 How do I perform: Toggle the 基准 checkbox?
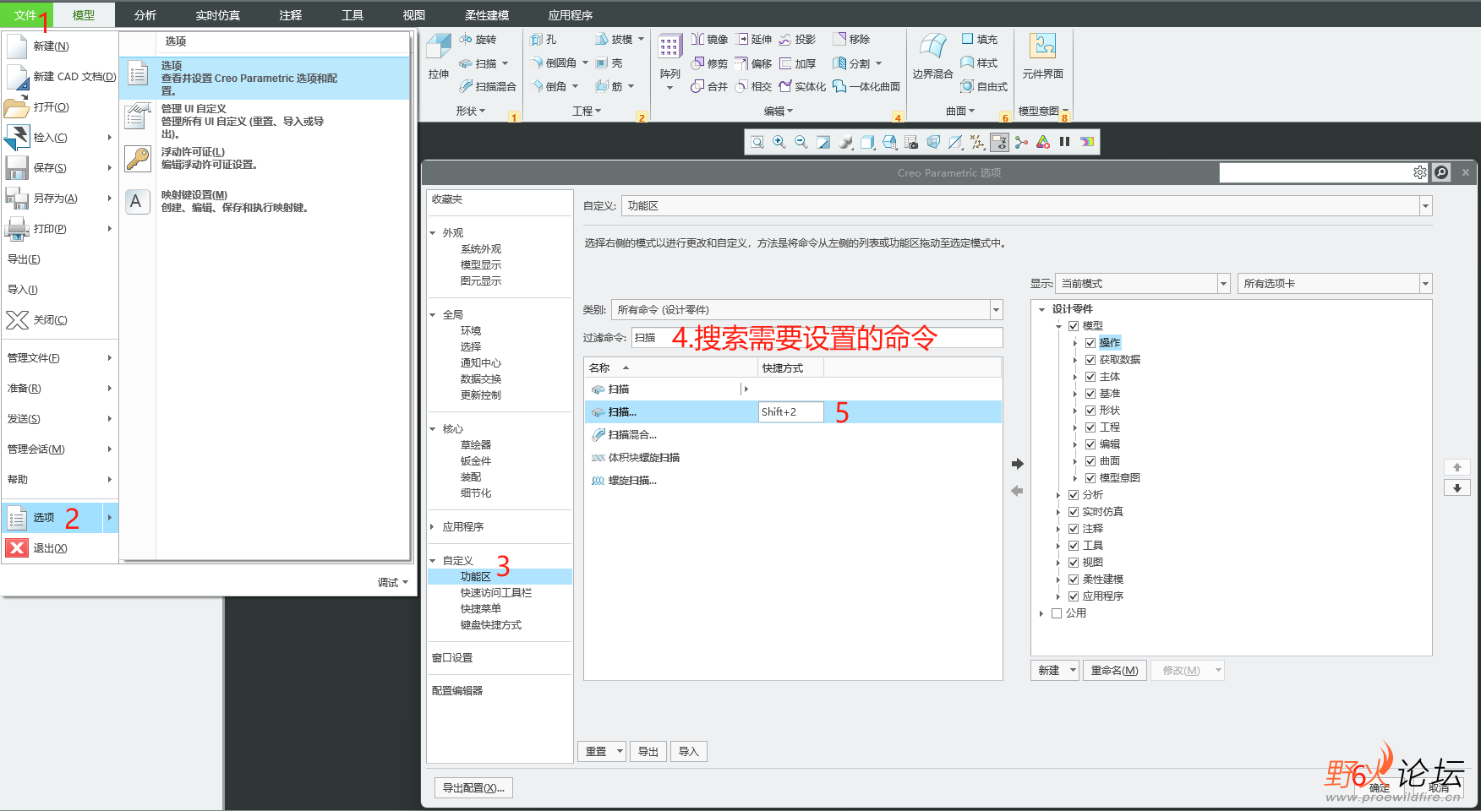pyautogui.click(x=1090, y=394)
